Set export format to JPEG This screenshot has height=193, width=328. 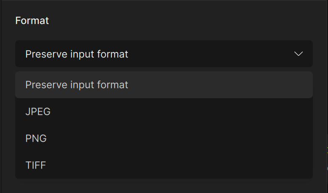(164, 112)
